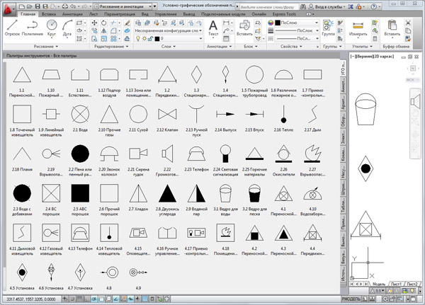Pick the 2.21 Сирена гудок symbol
This screenshot has height=305, width=425.
click(x=138, y=152)
